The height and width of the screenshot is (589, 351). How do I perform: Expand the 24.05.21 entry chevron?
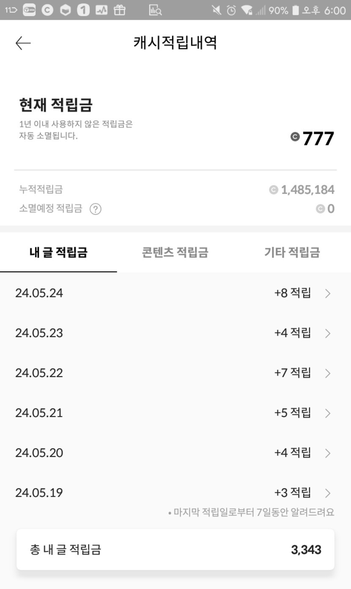point(328,413)
